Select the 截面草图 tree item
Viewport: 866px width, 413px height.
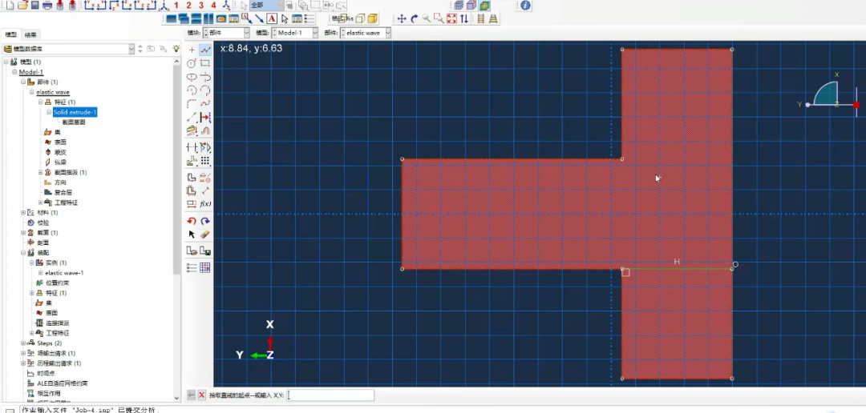(x=74, y=122)
